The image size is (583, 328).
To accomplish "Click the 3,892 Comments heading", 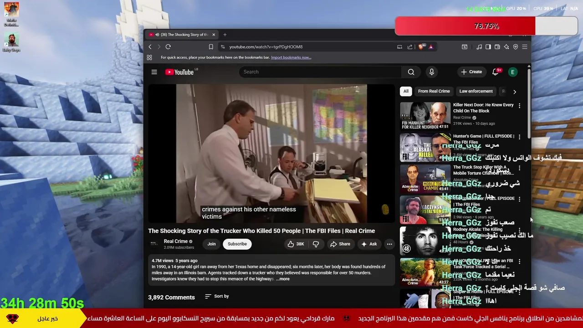I will pos(171,297).
